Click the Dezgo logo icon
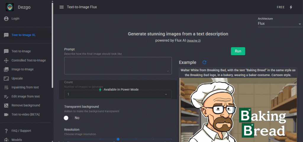 (x=10, y=7)
